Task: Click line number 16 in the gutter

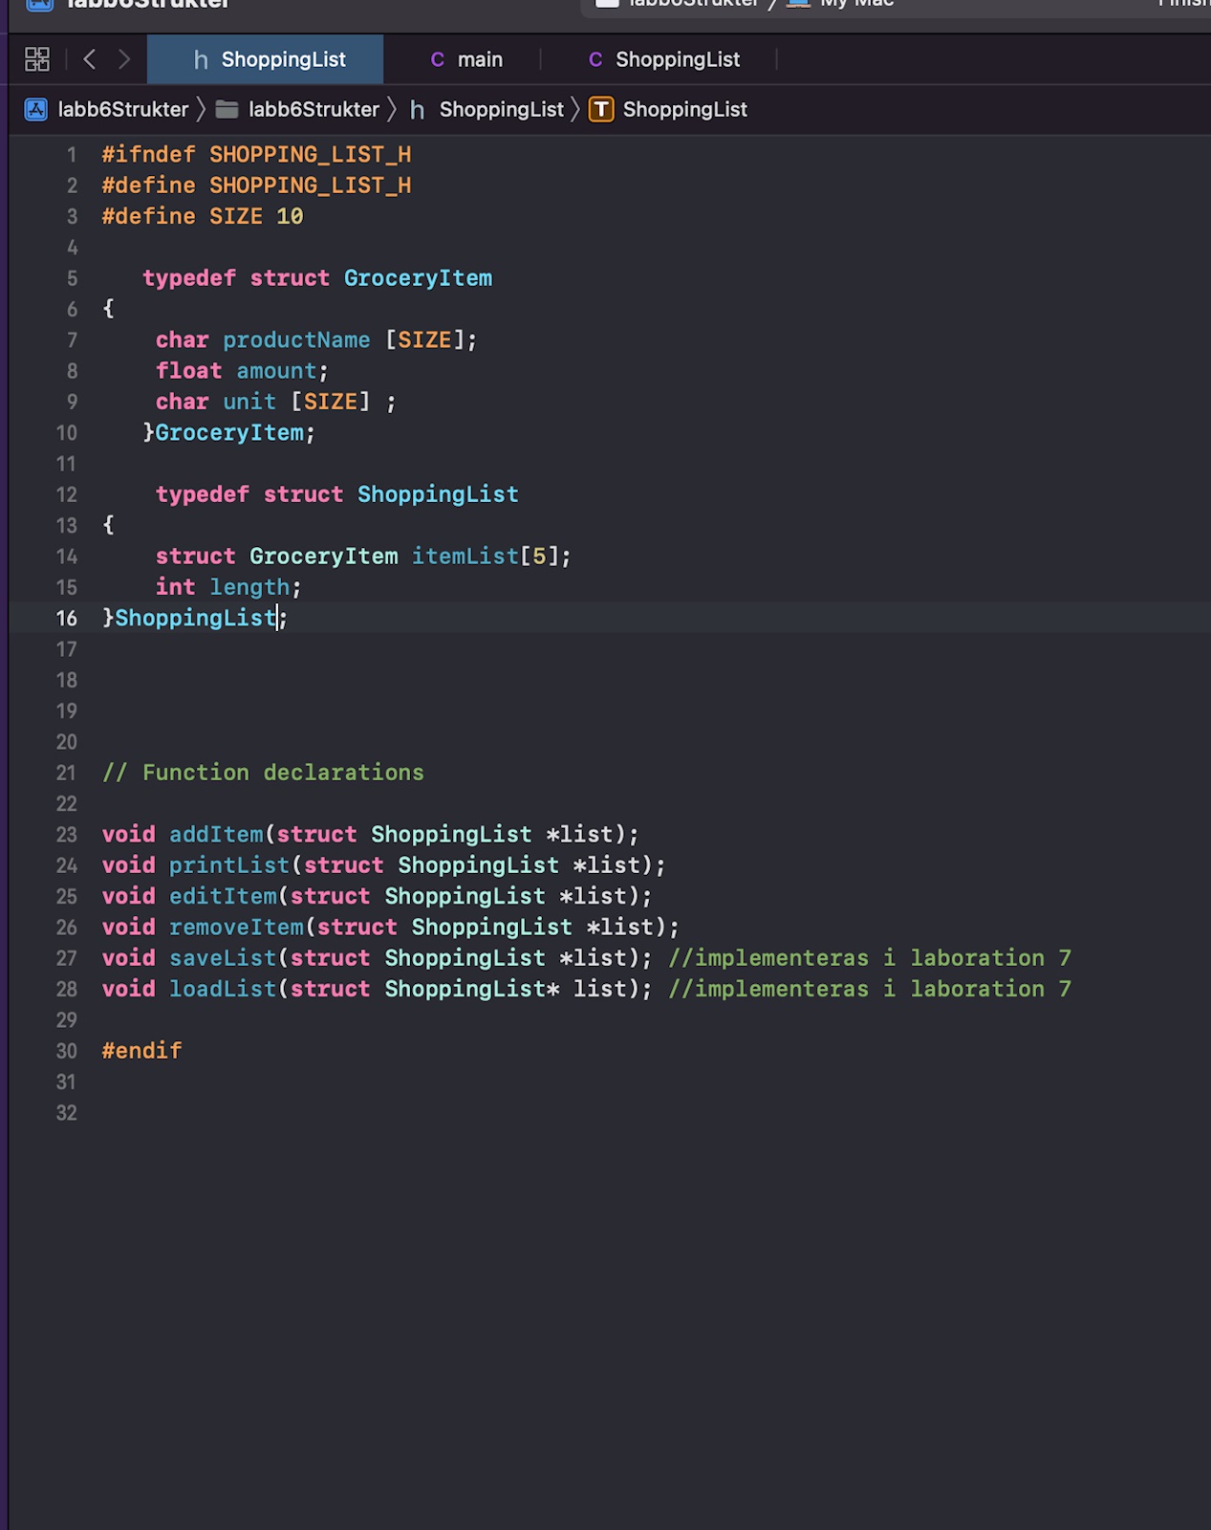Action: click(x=66, y=619)
